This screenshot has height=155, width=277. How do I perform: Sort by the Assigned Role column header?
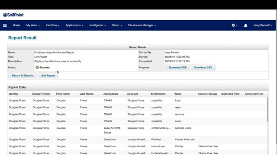click(x=254, y=94)
